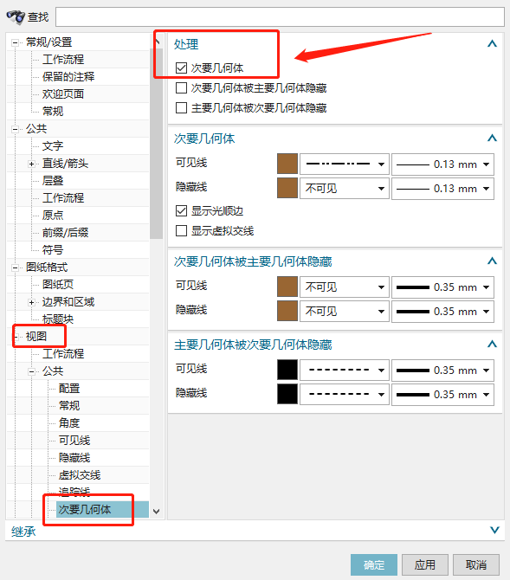This screenshot has height=580, width=510.
Task: Select 隐藏线 in the settings tree
Action: coord(74,458)
